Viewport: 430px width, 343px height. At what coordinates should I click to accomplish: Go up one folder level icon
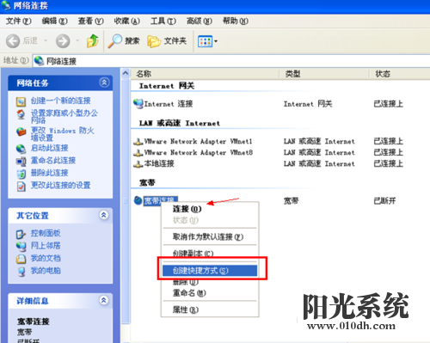93,40
